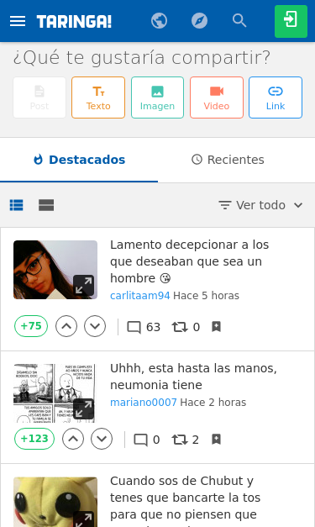Open comments showing 63
This screenshot has height=527, width=315.
[144, 327]
